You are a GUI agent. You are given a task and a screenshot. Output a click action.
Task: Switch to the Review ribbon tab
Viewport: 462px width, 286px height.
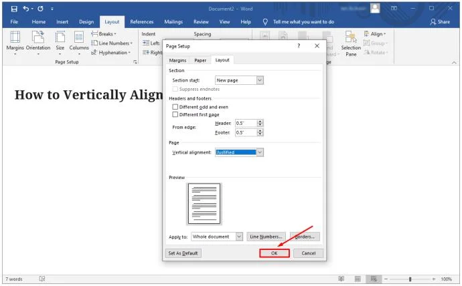coord(201,22)
